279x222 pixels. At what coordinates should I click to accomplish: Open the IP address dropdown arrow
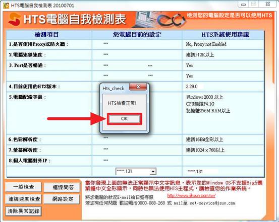[153, 172]
